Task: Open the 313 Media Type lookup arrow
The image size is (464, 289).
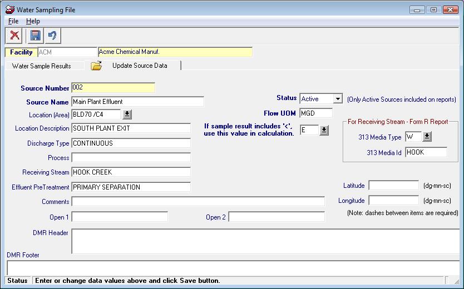Action: [x=427, y=137]
